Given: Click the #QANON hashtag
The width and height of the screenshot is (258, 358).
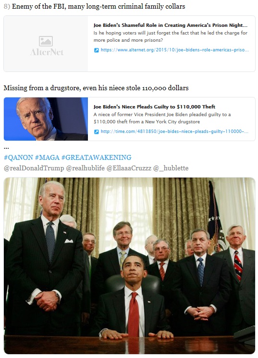Looking at the screenshot, I should 19,157.
